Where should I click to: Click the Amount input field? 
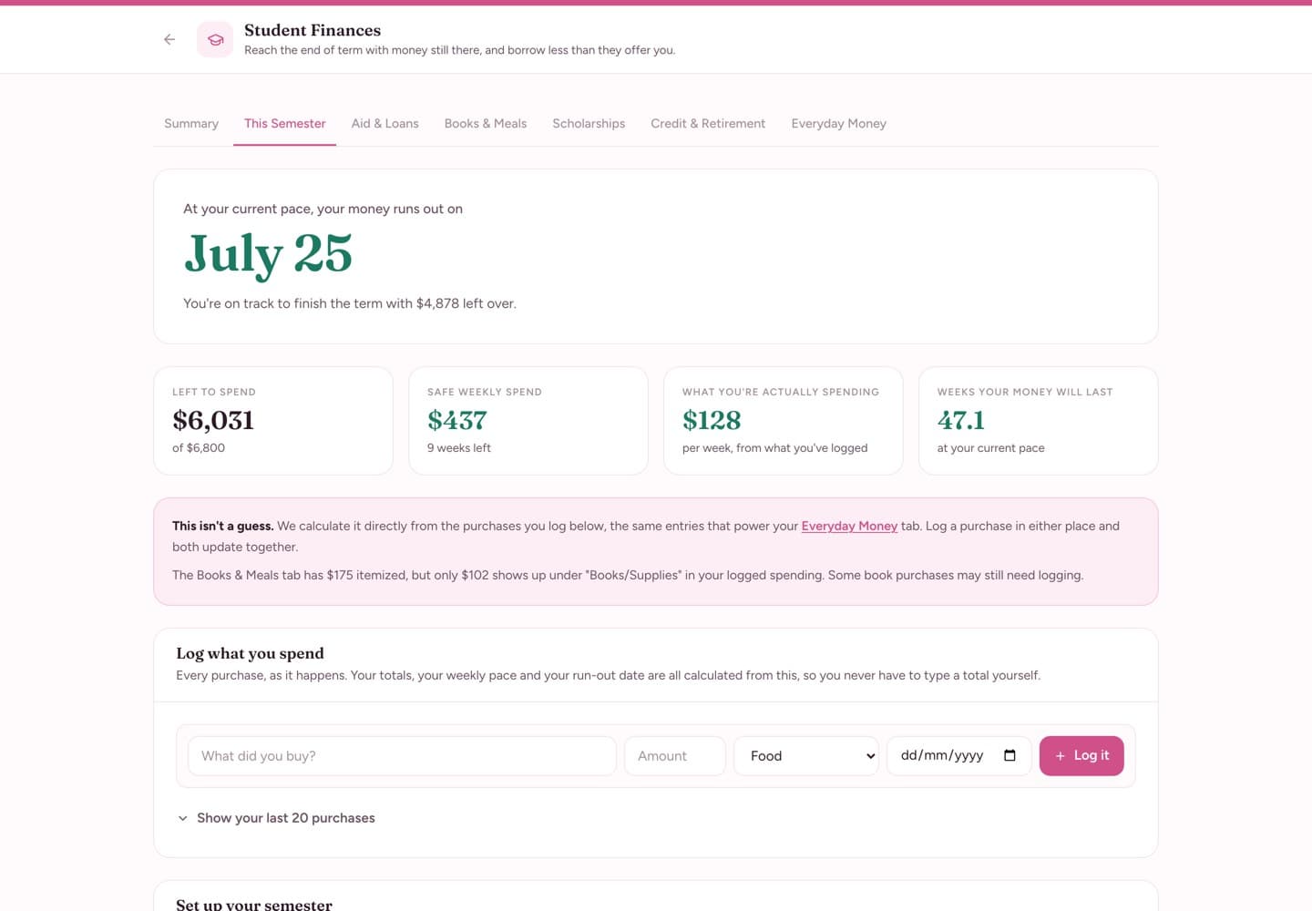coord(675,756)
